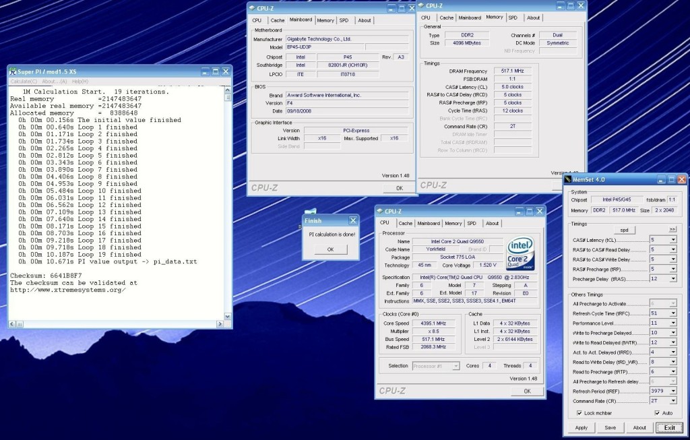Switch to Cache tab in lower CPU-Z window
Screen dimensions: 690x440
[405, 223]
